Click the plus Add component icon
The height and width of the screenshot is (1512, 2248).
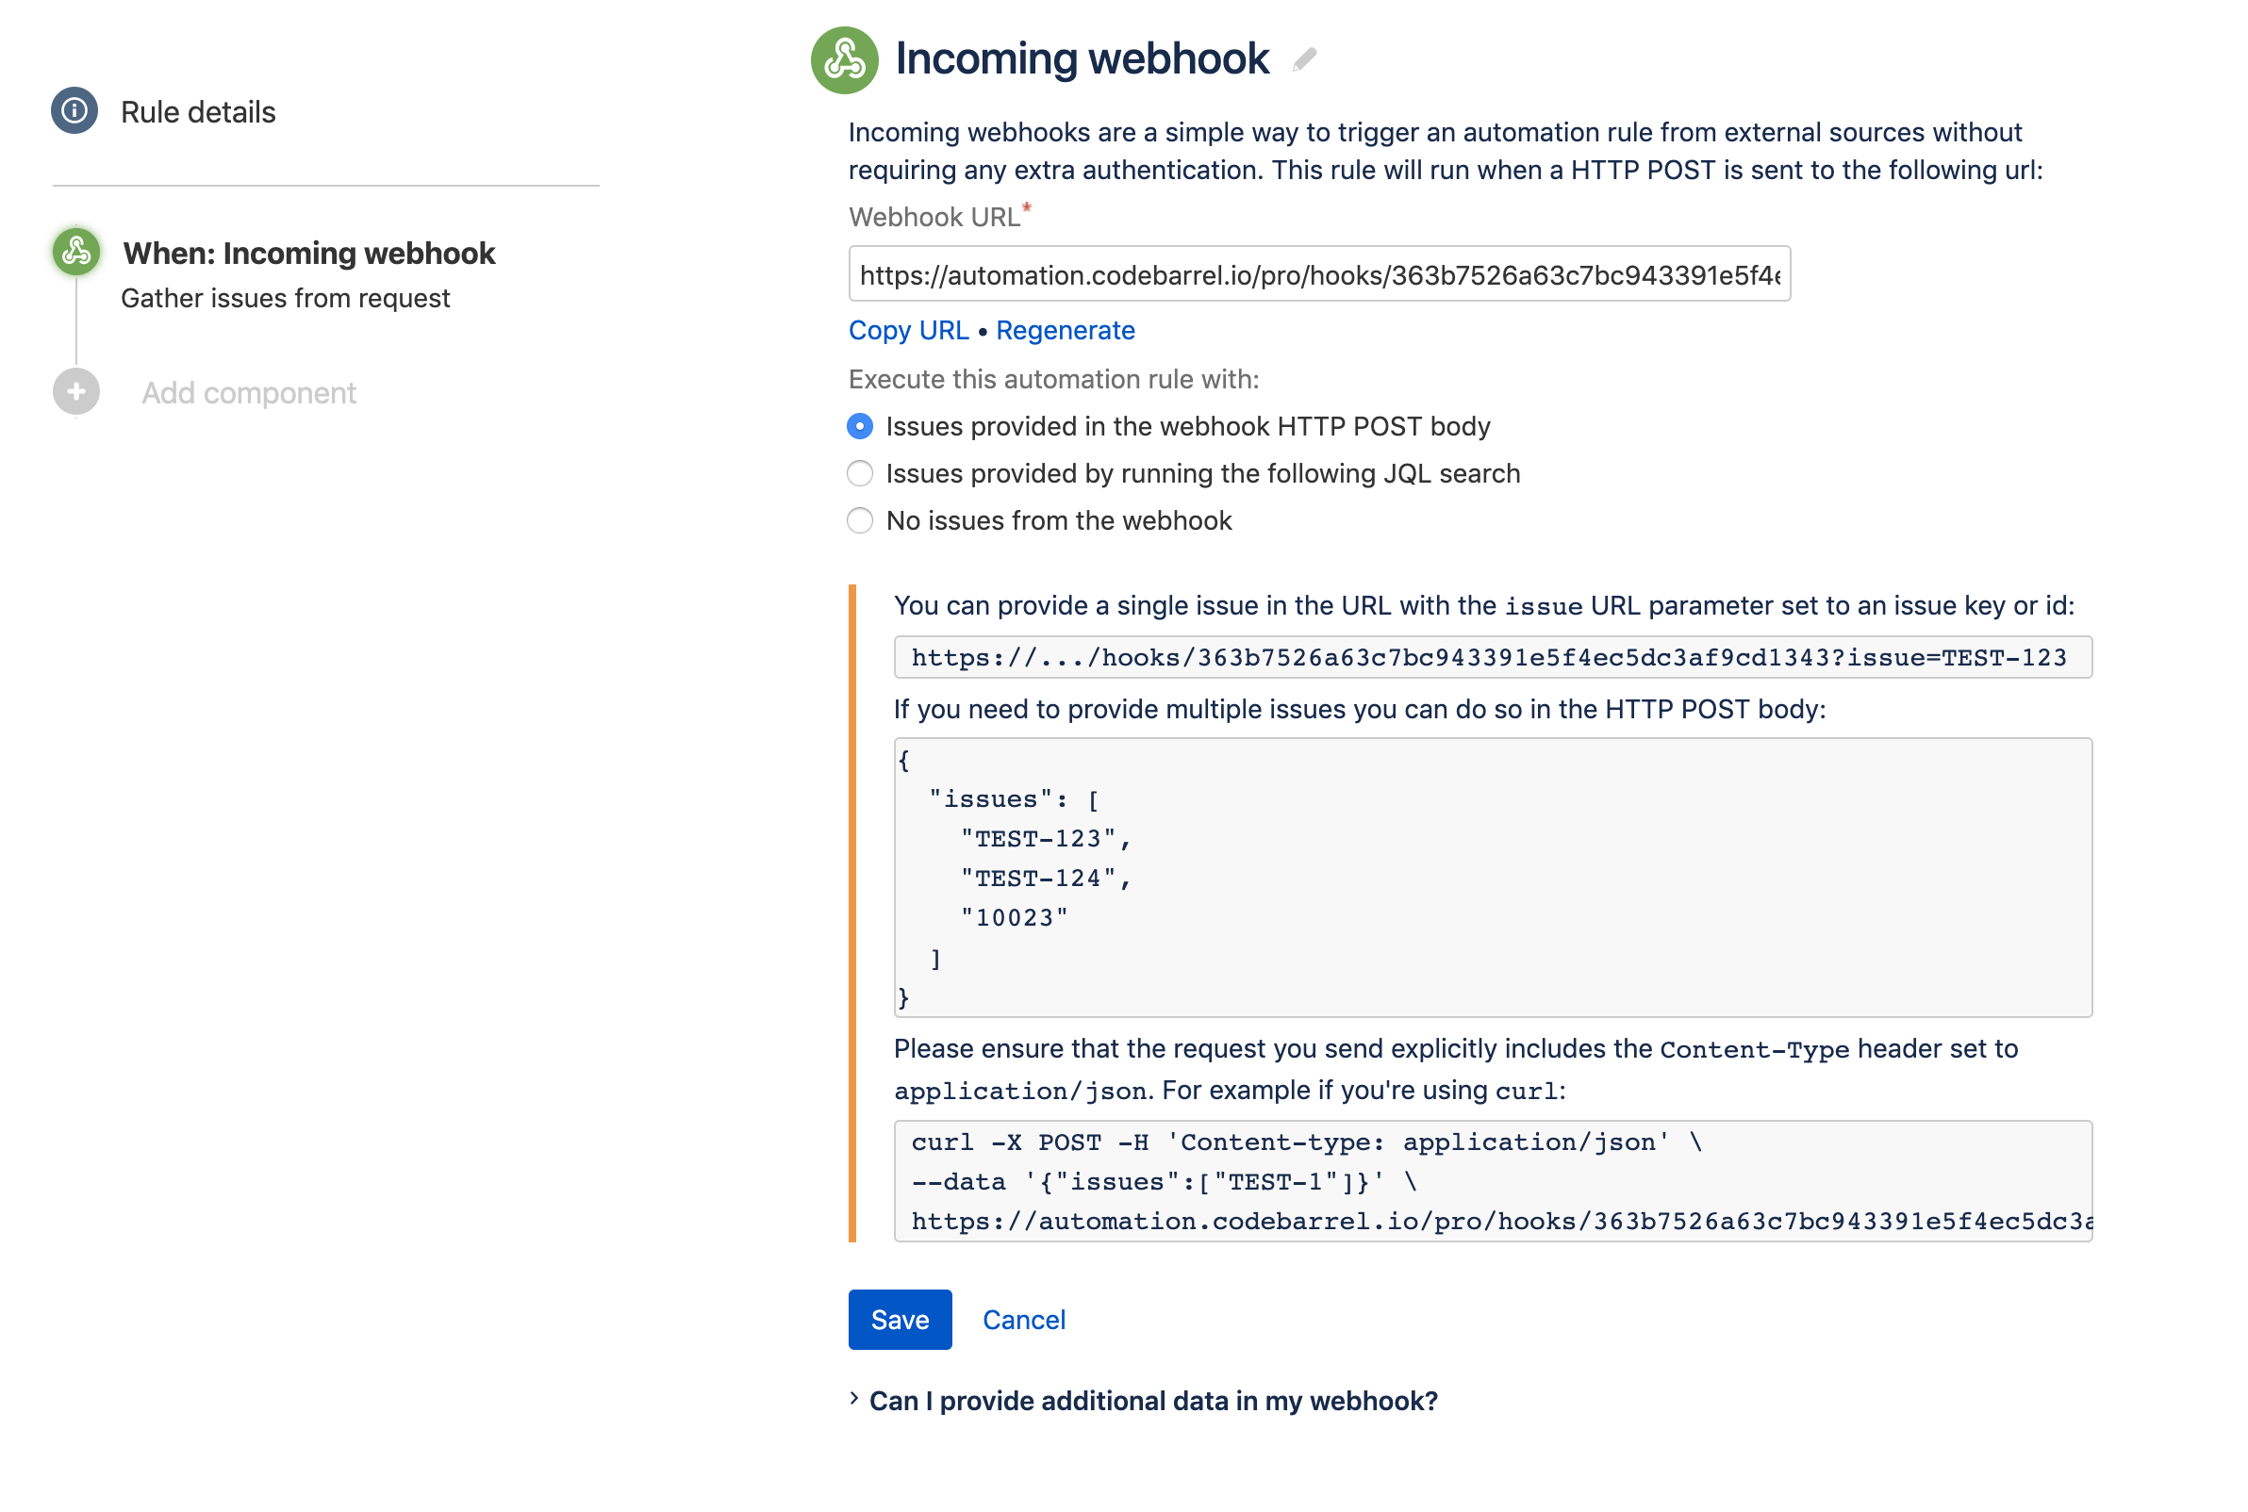[x=76, y=392]
